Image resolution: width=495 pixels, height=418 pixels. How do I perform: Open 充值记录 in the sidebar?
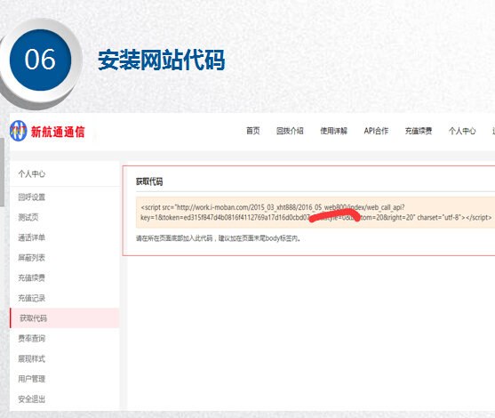(32, 298)
